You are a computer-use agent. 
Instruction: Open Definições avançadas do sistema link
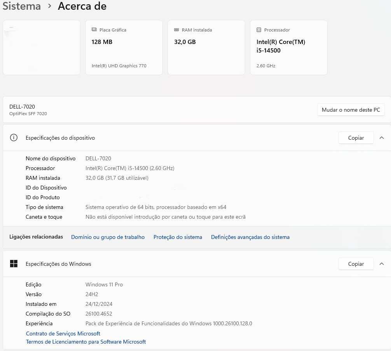point(250,237)
